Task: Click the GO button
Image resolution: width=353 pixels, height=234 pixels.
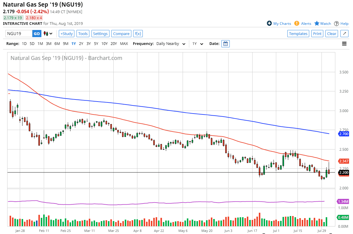Action: [x=37, y=34]
